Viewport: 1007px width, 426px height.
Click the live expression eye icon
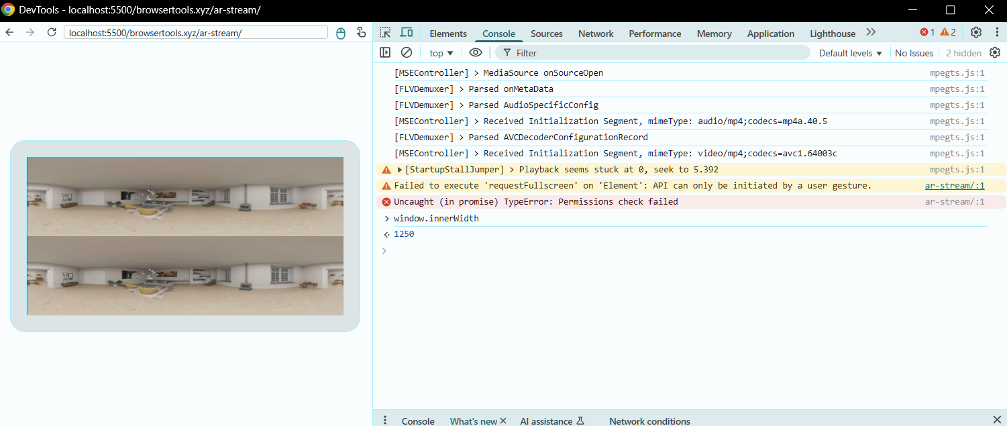coord(476,53)
